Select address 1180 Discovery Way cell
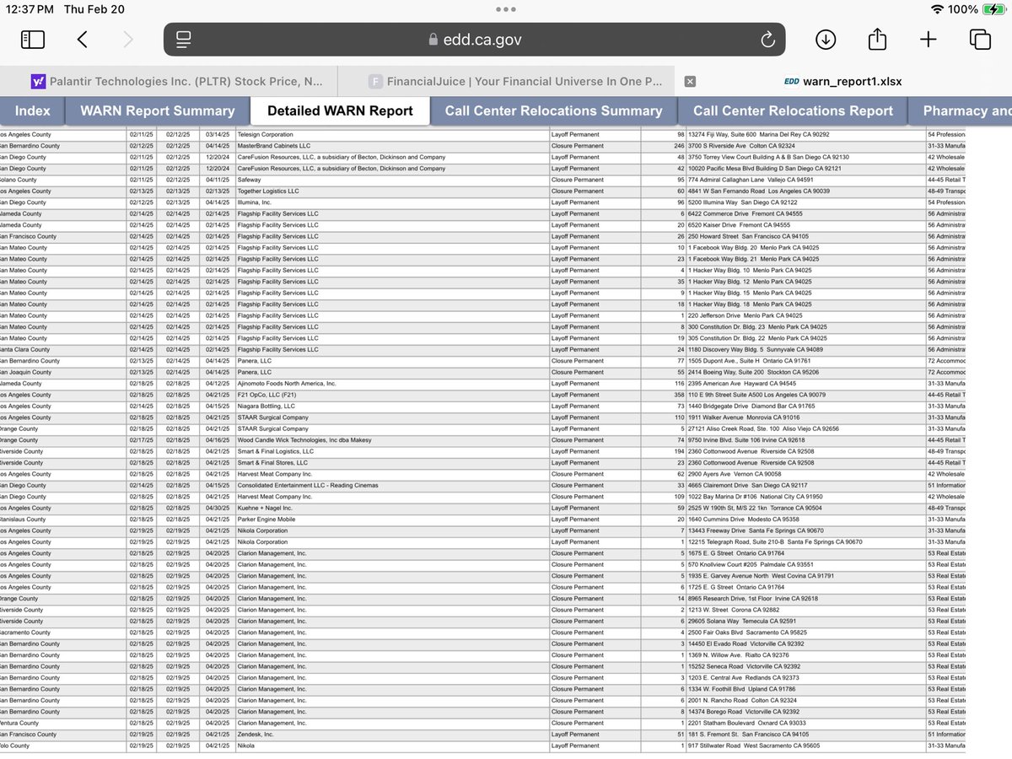This screenshot has width=1012, height=759. [805, 350]
